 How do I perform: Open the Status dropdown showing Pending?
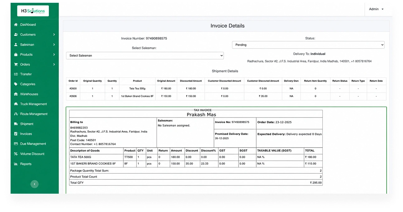click(308, 45)
